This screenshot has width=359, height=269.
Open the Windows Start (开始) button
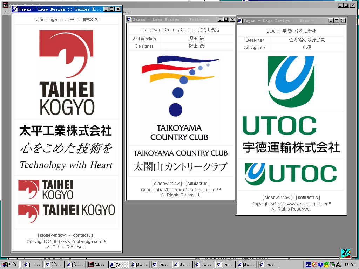pyautogui.click(x=9, y=264)
